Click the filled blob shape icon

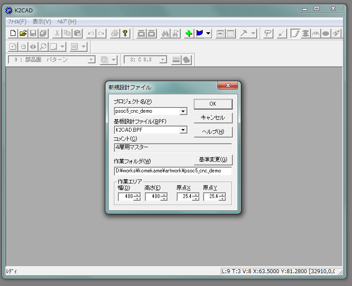(186, 60)
